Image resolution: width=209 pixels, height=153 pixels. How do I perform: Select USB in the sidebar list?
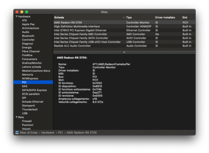click(25, 113)
